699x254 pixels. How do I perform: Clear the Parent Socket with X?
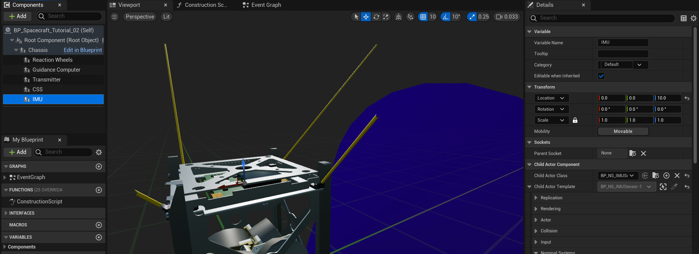(643, 153)
